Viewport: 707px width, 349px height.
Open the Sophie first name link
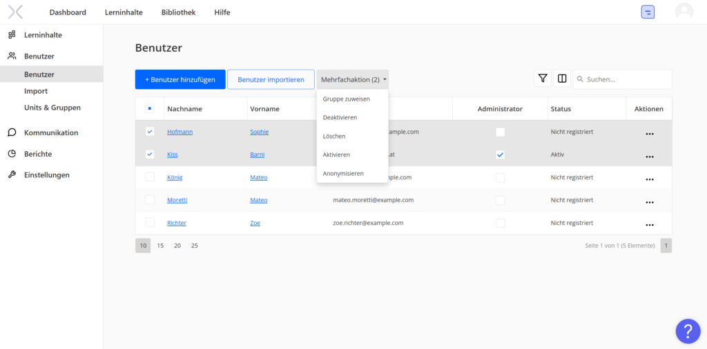click(260, 132)
